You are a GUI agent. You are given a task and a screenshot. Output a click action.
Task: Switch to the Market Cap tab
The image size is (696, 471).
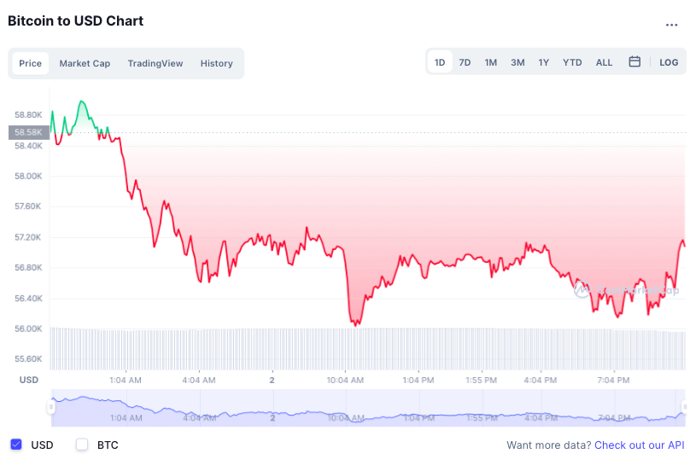pyautogui.click(x=85, y=63)
